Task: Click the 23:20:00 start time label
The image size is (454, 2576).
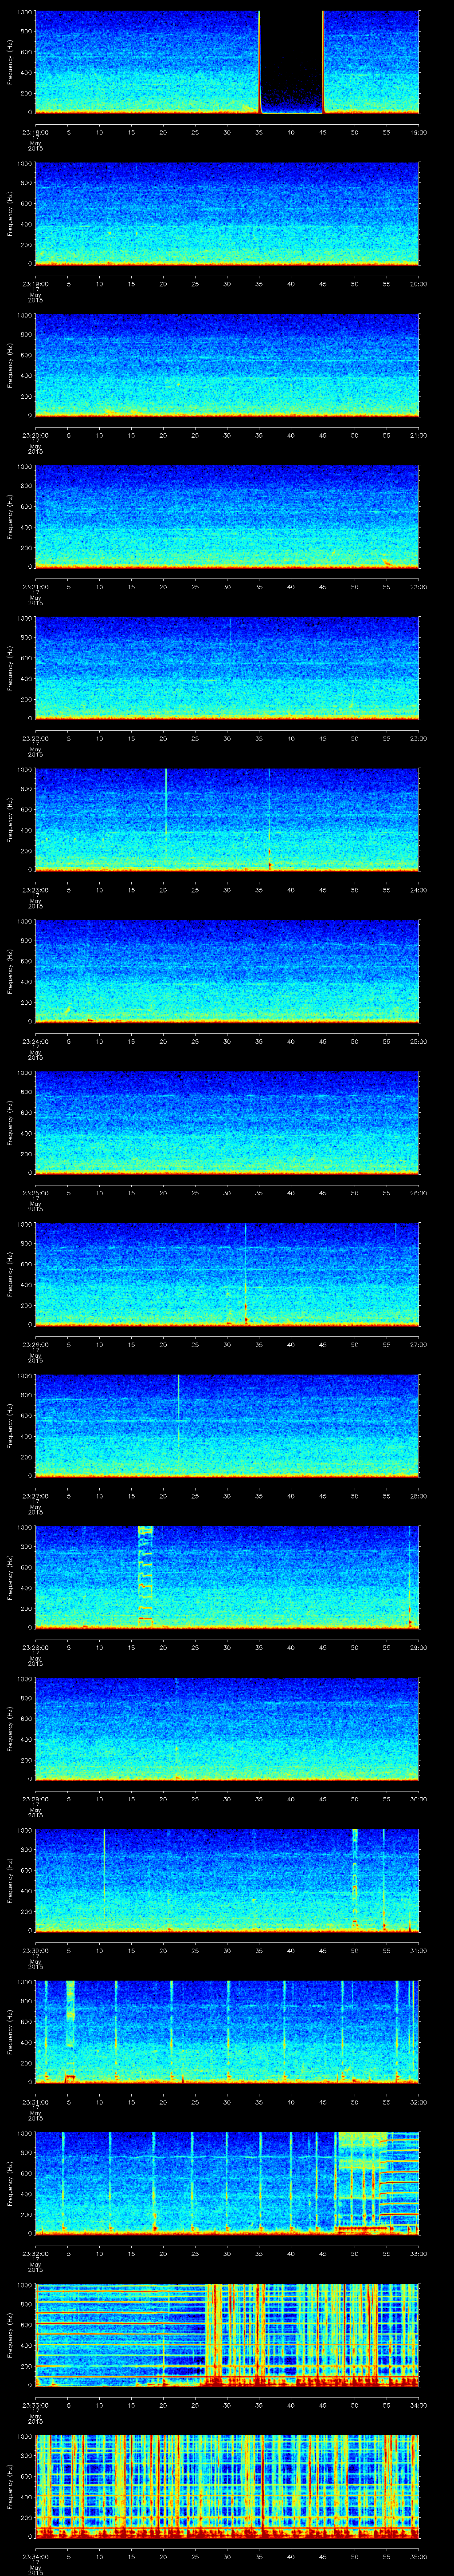Action: pyautogui.click(x=35, y=435)
